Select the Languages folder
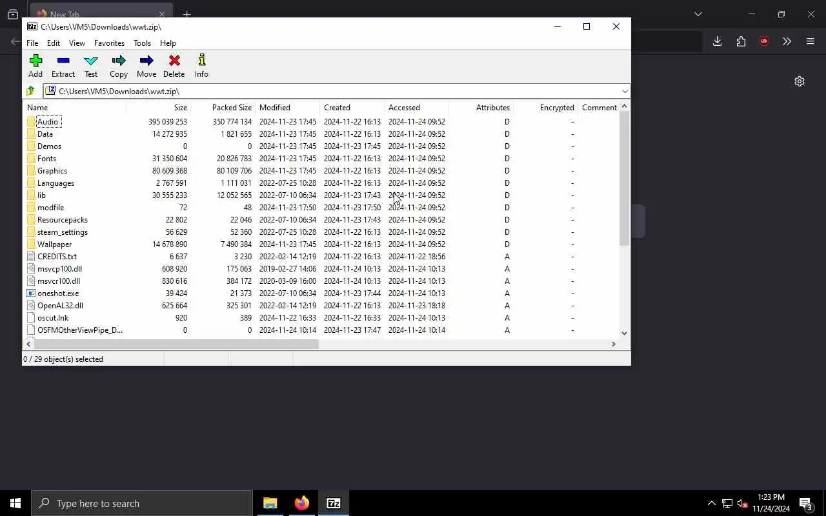 coord(56,183)
